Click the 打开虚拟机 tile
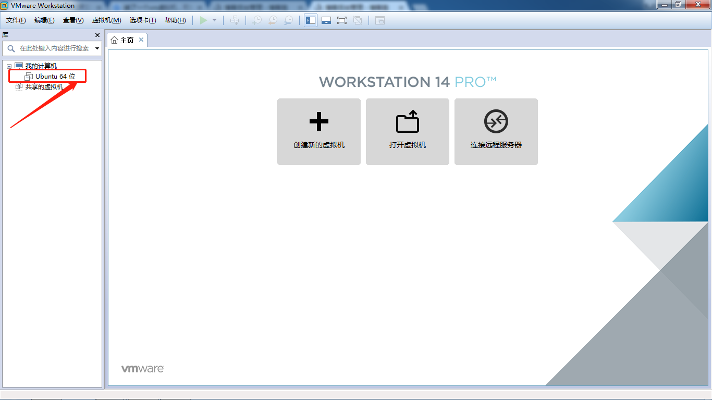This screenshot has width=712, height=400. click(x=408, y=132)
